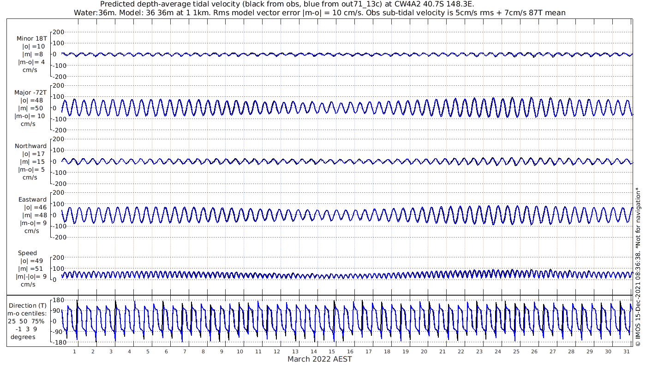Click the "m-o centiles:" label
Screen dimensions: 646x369
point(27,313)
